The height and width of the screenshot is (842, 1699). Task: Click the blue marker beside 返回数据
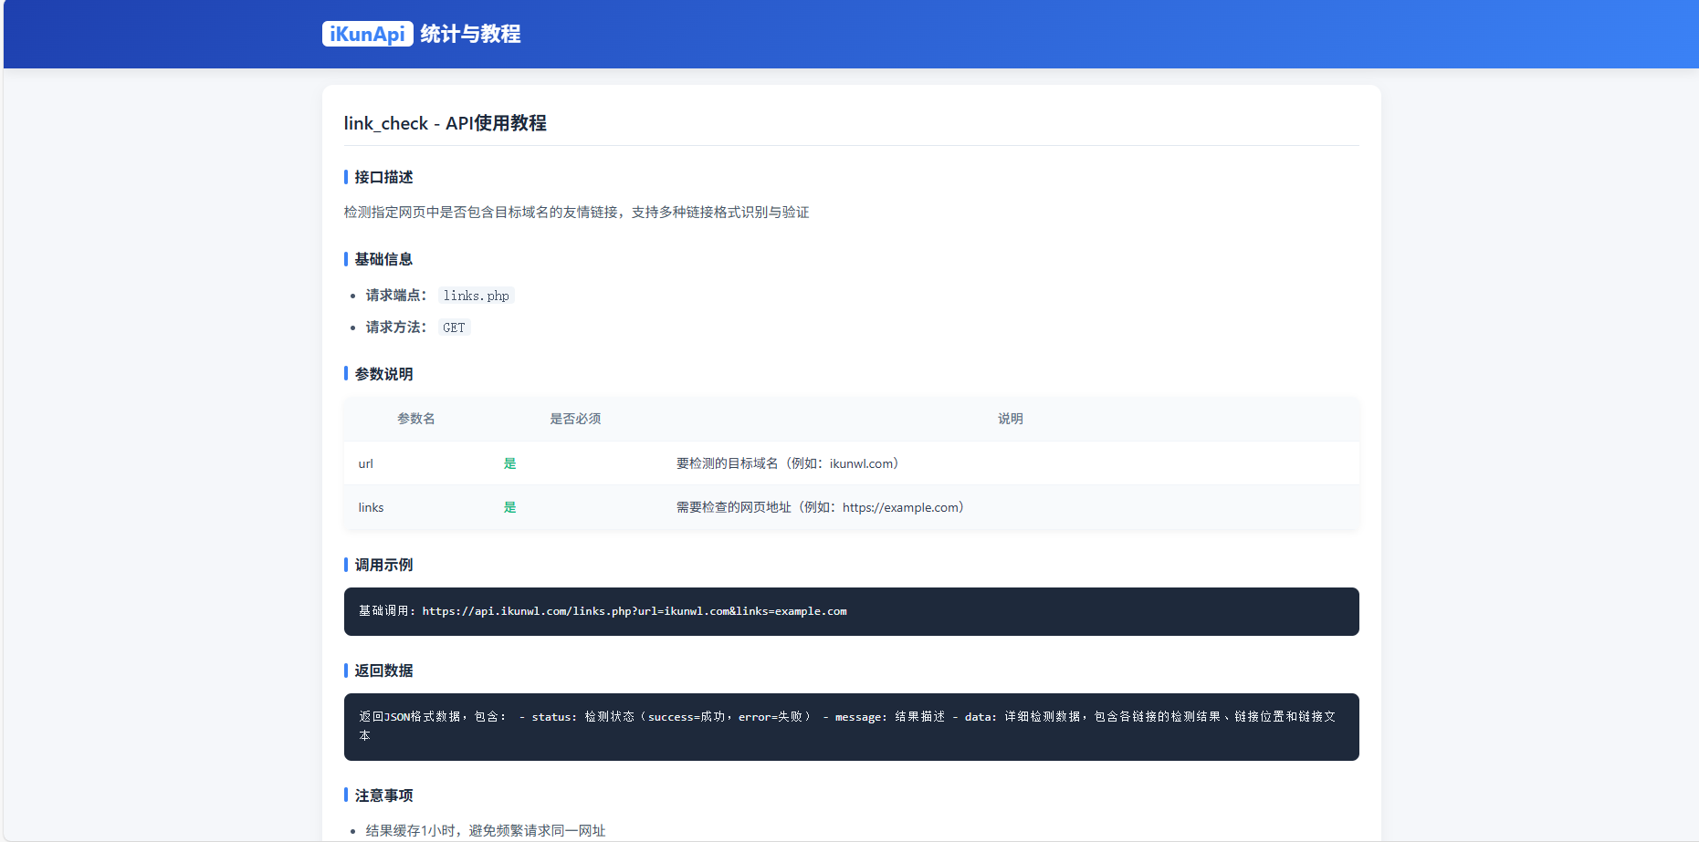coord(345,670)
